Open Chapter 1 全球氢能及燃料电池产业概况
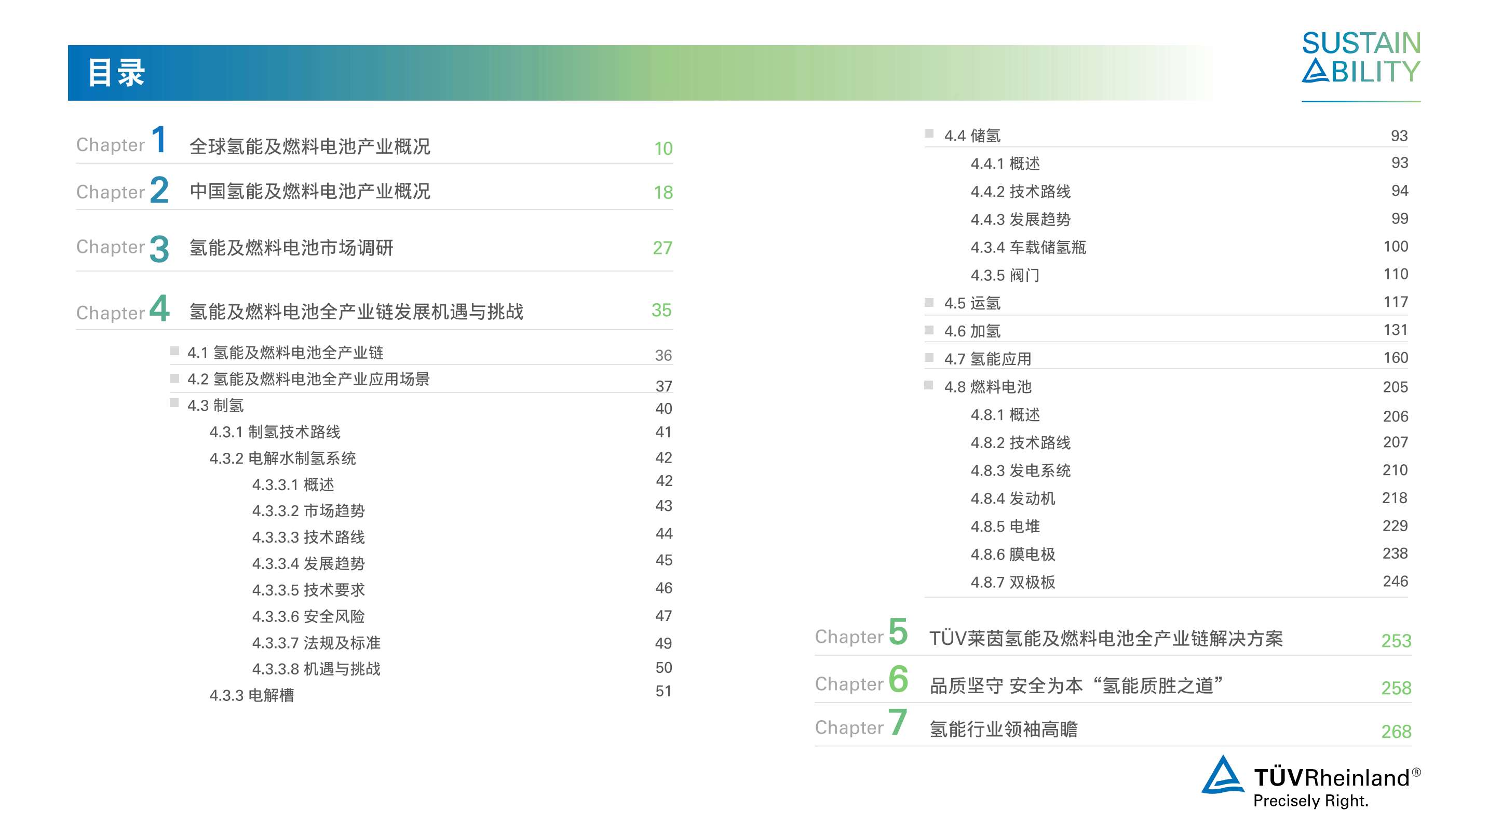Screen dimensions: 1488x837 (309, 147)
